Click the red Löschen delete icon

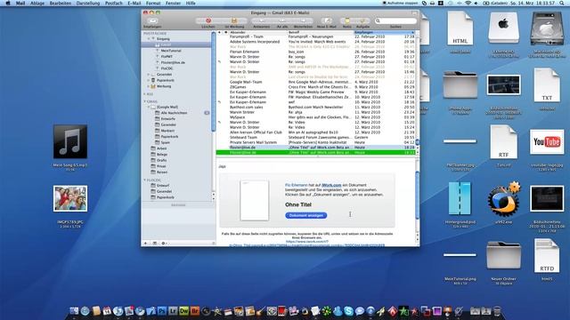[208, 21]
